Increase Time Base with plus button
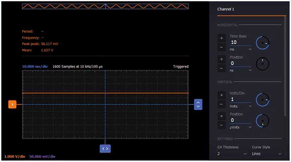 click(221, 38)
